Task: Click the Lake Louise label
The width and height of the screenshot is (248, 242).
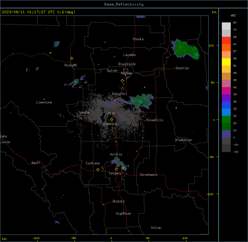Action: (x=5, y=139)
